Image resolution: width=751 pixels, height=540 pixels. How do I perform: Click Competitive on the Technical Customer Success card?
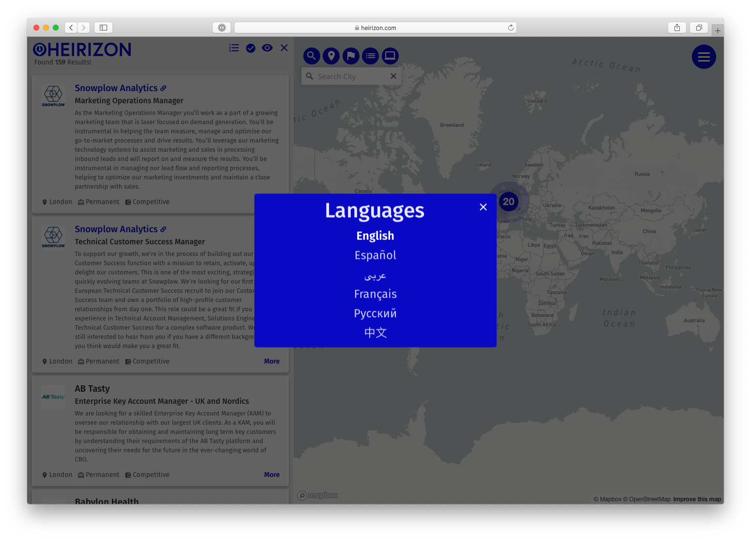147,362
